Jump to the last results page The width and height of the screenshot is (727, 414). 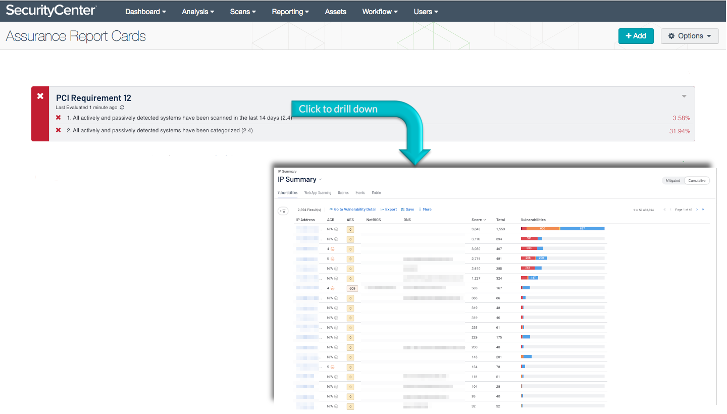(703, 210)
